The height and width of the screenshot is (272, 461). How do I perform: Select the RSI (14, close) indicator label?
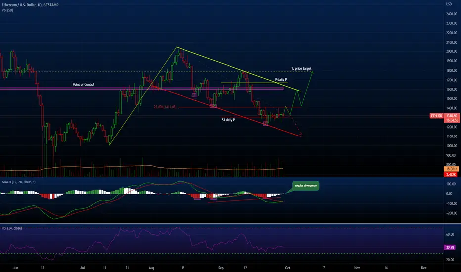[12, 228]
